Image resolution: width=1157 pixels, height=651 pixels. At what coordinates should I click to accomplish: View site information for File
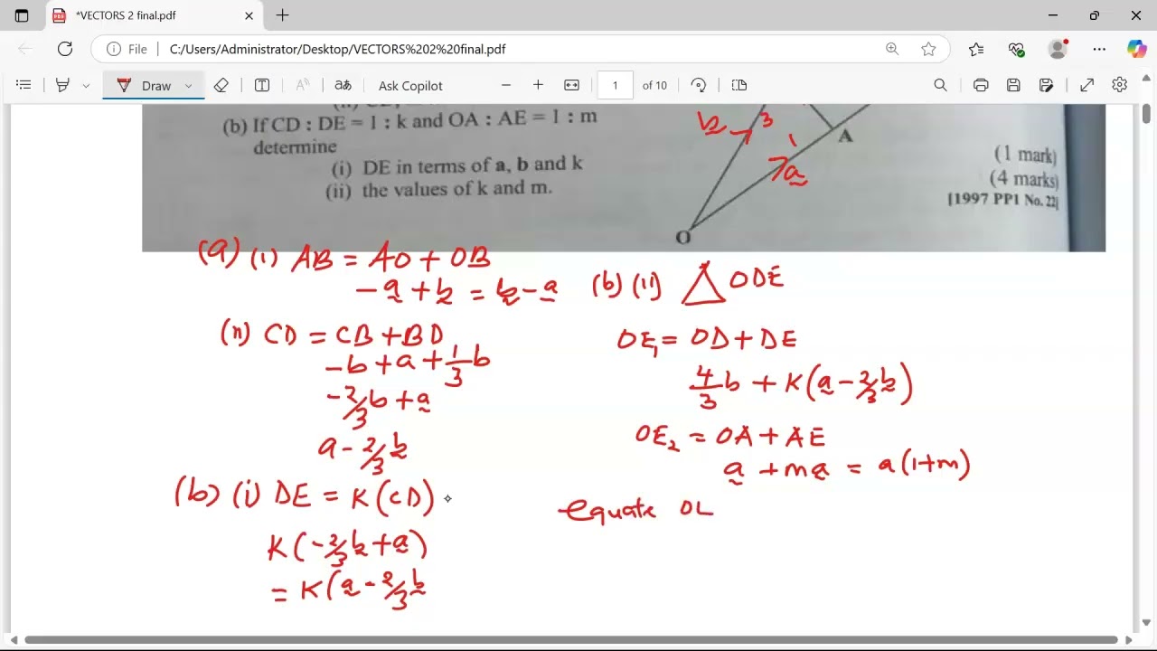click(x=127, y=49)
